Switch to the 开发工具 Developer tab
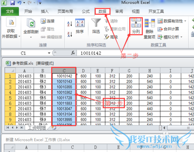Image resolution: width=194 pixels, height=152 pixels. click(156, 11)
